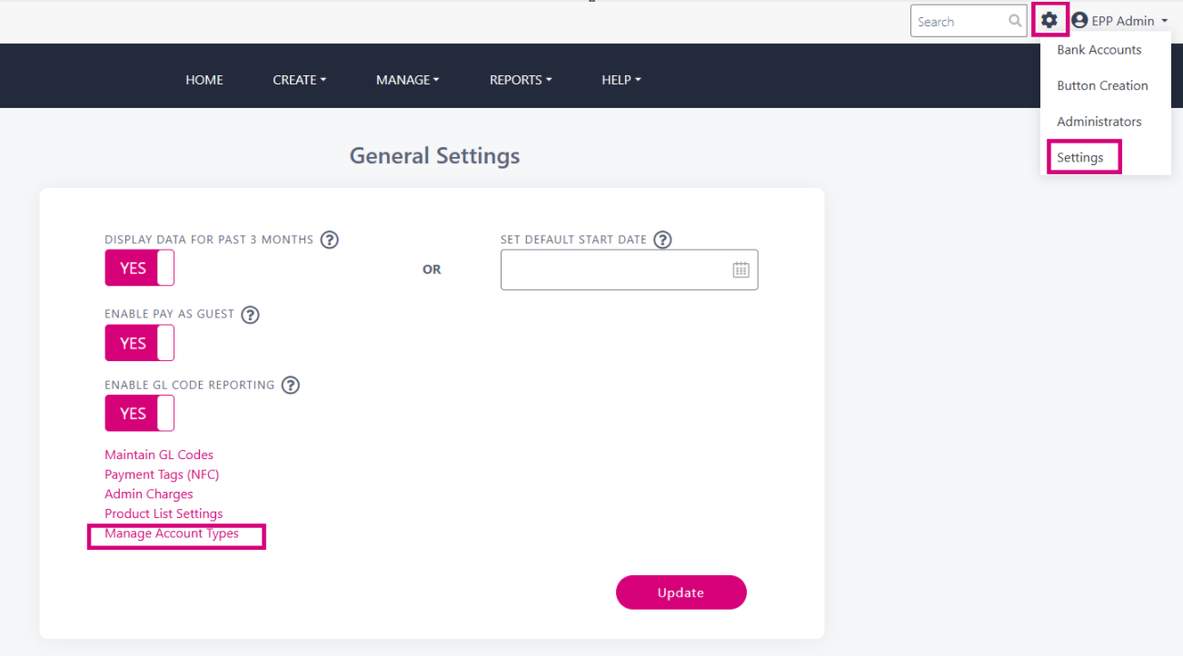Click into the Search input field
Viewport: 1183px width, 656px height.
969,21
